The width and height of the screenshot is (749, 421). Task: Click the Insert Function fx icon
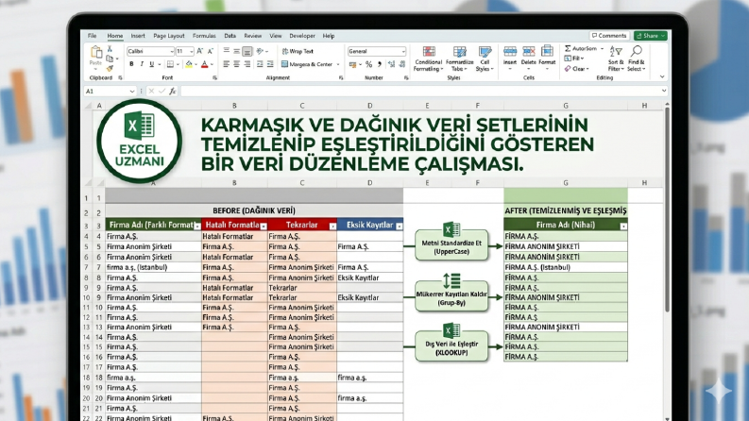tap(173, 92)
